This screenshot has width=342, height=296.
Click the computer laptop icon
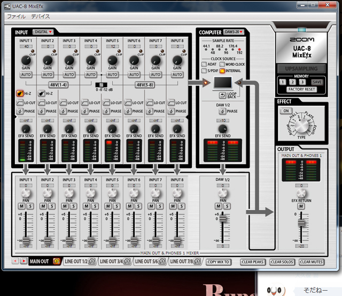coord(223,83)
